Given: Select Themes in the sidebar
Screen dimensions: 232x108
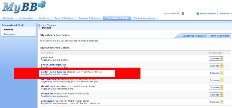Looking at the screenshot, I should point(9,30).
